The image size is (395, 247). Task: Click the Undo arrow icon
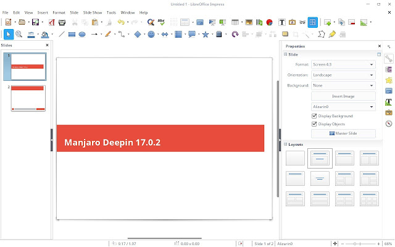point(121,22)
